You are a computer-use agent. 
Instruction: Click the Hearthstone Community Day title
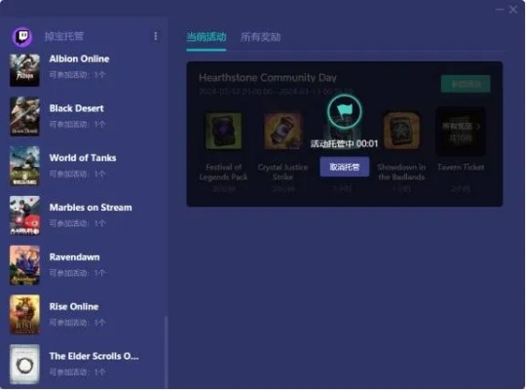click(267, 78)
